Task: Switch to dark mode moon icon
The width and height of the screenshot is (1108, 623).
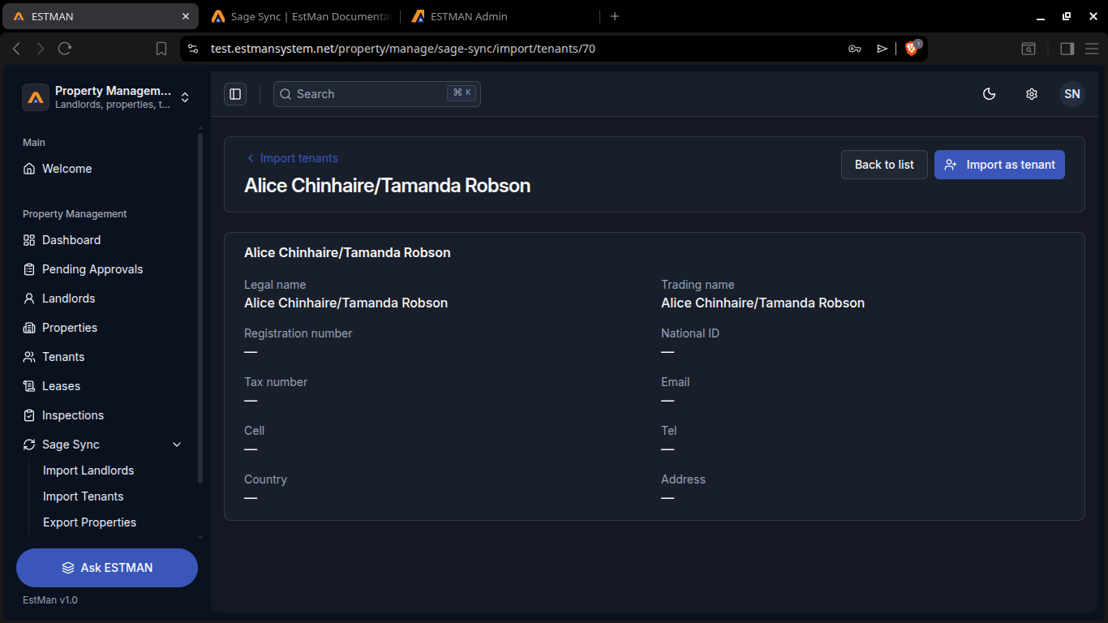Action: [x=989, y=94]
